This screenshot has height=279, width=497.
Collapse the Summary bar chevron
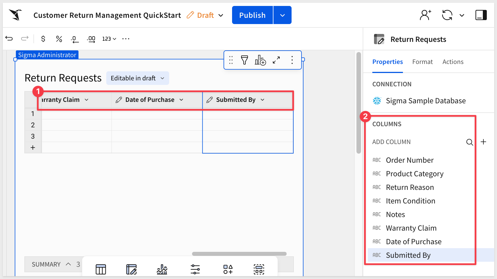(x=68, y=264)
